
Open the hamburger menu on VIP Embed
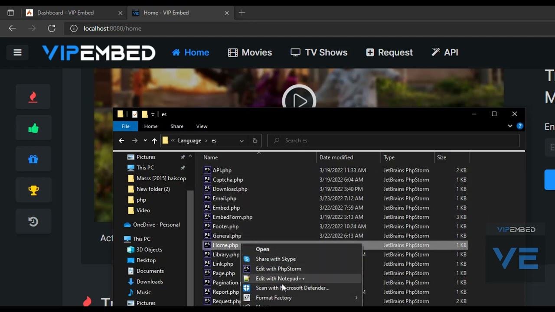pos(17,52)
